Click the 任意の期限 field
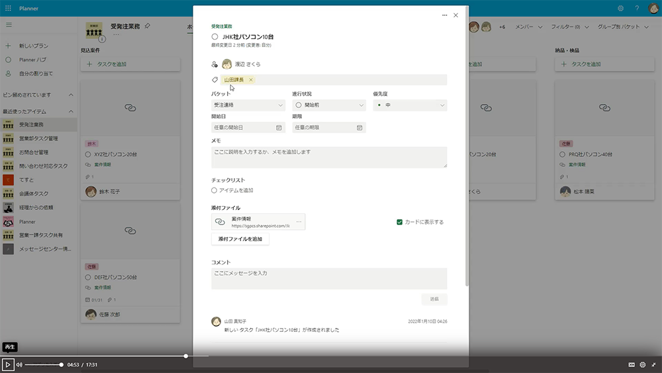662x373 pixels. tap(329, 128)
